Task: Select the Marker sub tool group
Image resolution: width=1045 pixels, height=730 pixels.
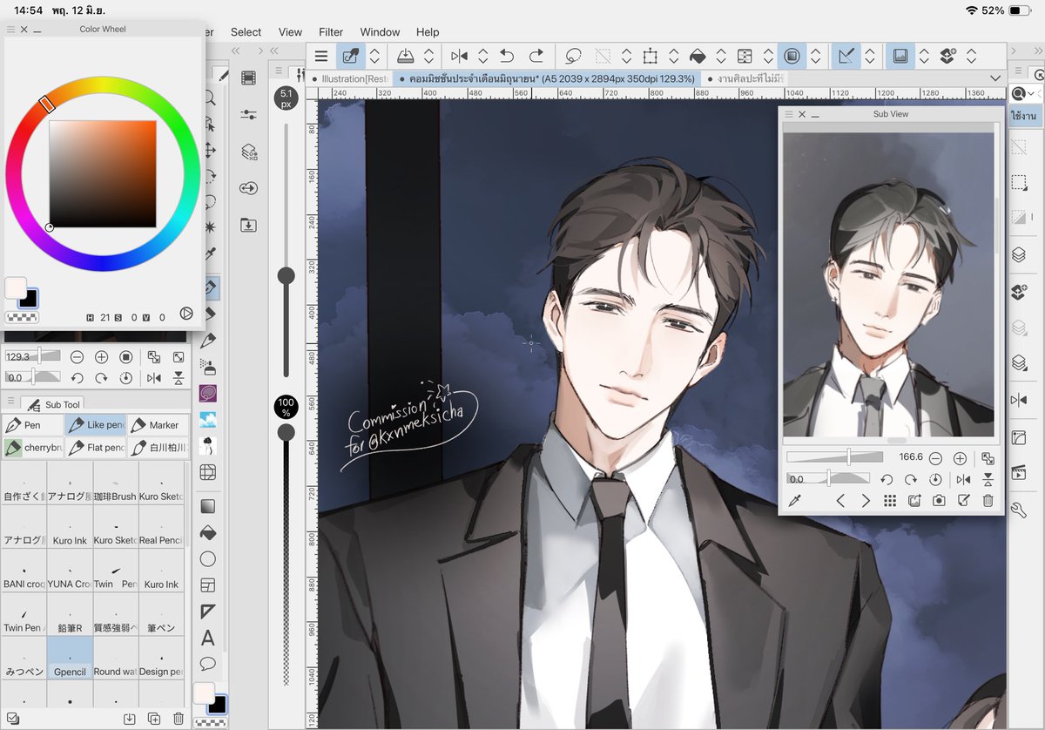Action: pos(158,425)
